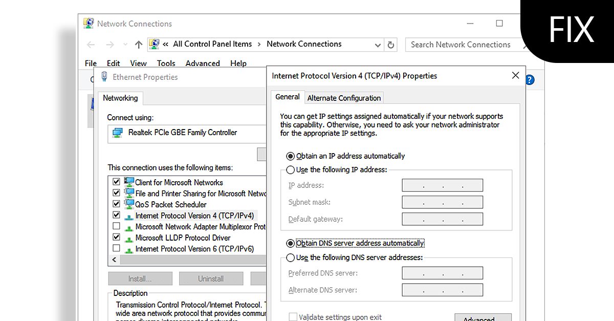Enable Use the following DNS server addresses
The width and height of the screenshot is (614, 321).
pos(291,258)
